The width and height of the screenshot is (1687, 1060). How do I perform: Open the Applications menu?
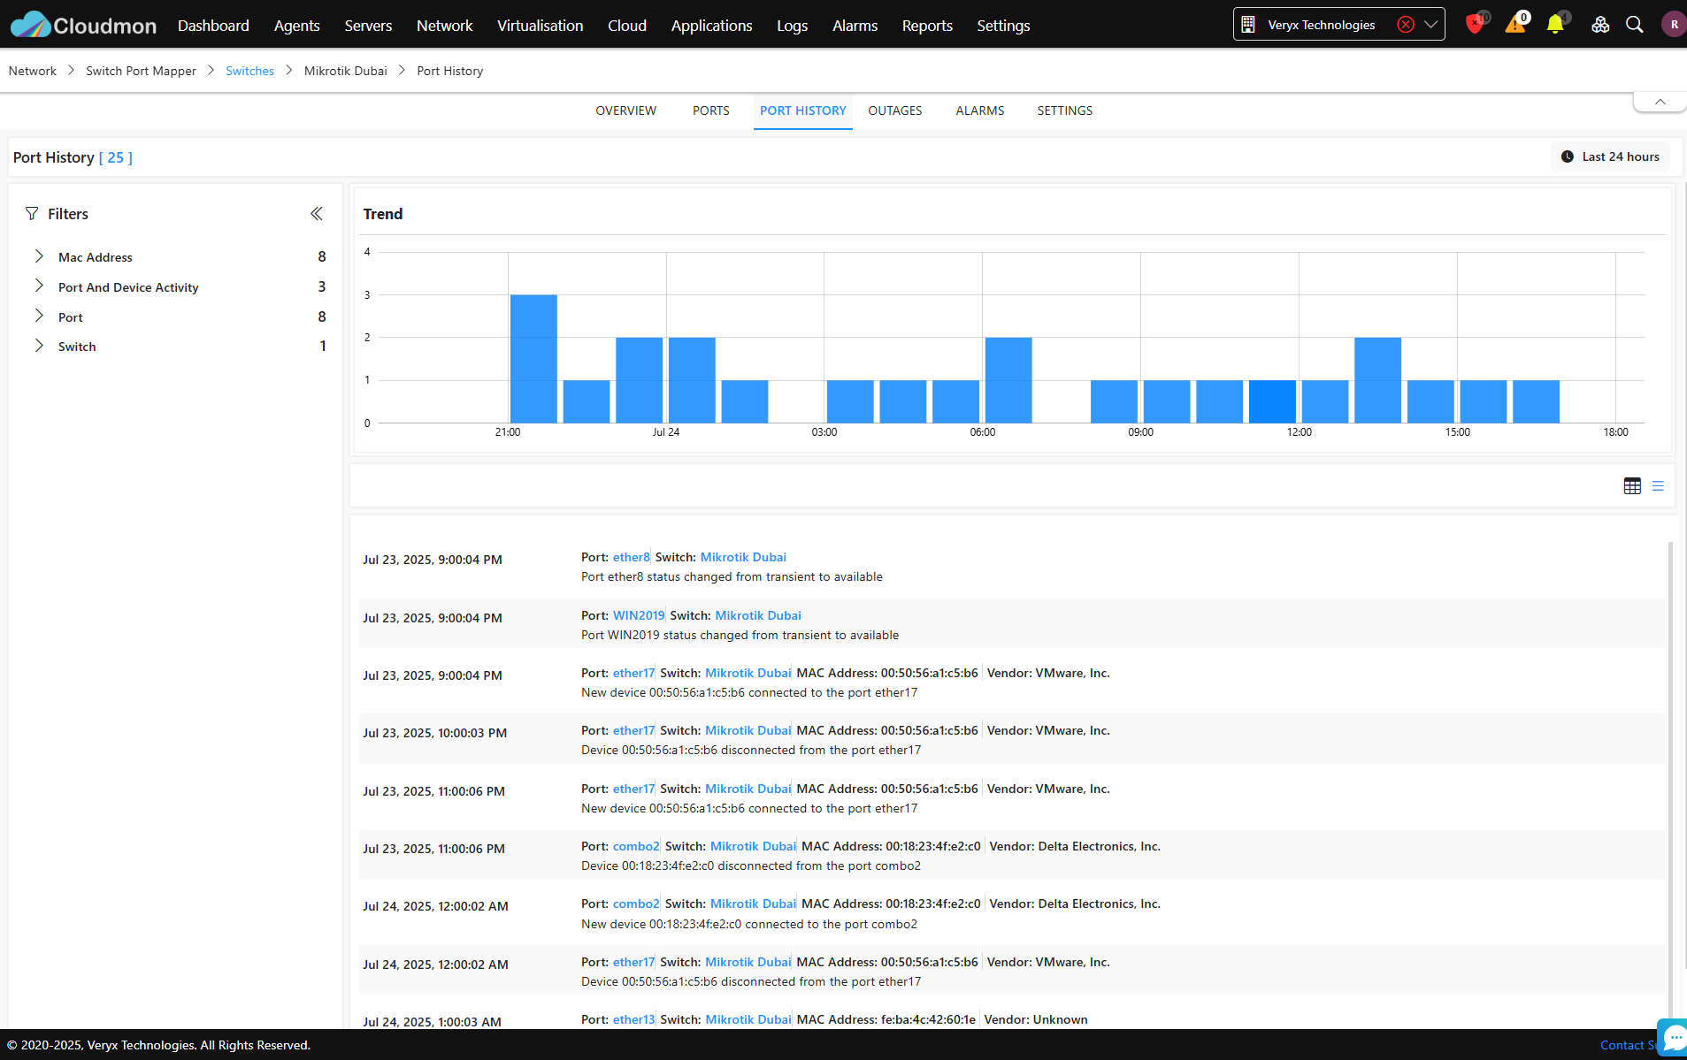click(x=711, y=26)
